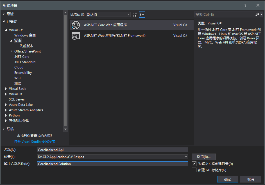This screenshot has height=185, width=265.
Task: Collapse the Web tree node
Action: point(11,41)
